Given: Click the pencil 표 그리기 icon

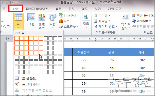Looking at the screenshot, I should [x=17, y=84].
